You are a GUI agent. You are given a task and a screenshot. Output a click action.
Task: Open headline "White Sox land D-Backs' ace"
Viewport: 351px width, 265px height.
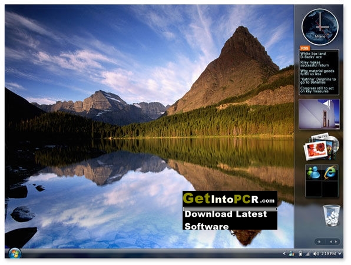[x=313, y=55]
